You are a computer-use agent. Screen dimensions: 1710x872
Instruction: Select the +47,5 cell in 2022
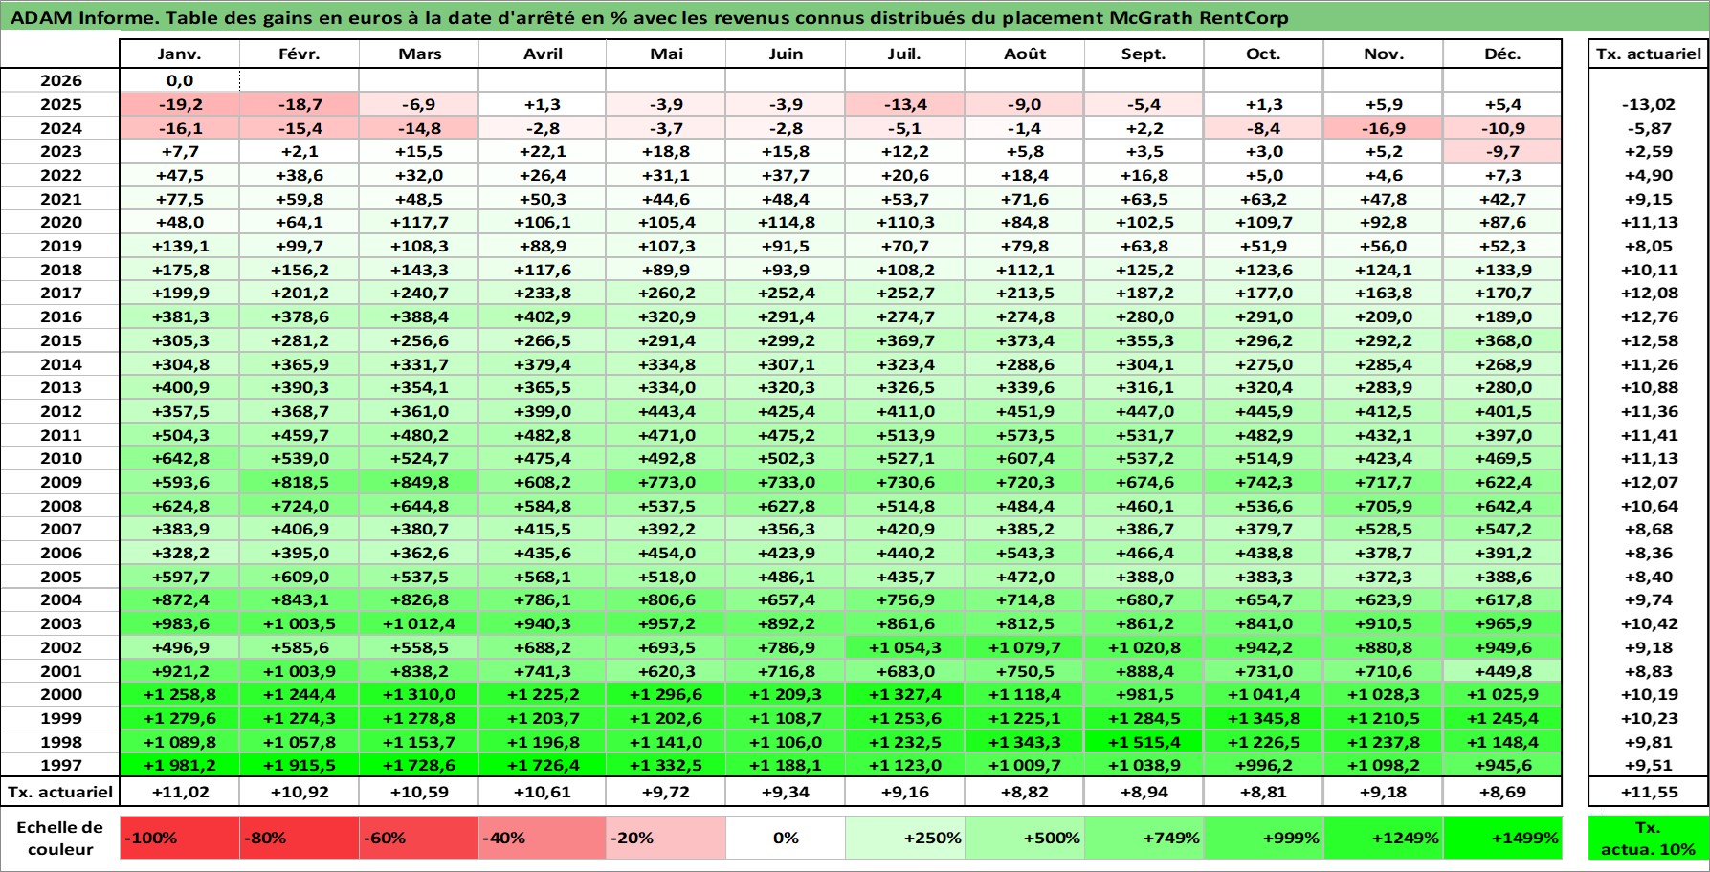tap(180, 175)
